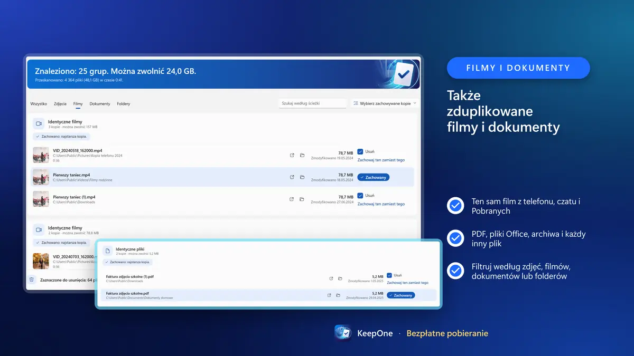The width and height of the screenshot is (634, 356).
Task: Click list-check icon of Wybierz zachowywane kopie
Action: click(x=356, y=103)
